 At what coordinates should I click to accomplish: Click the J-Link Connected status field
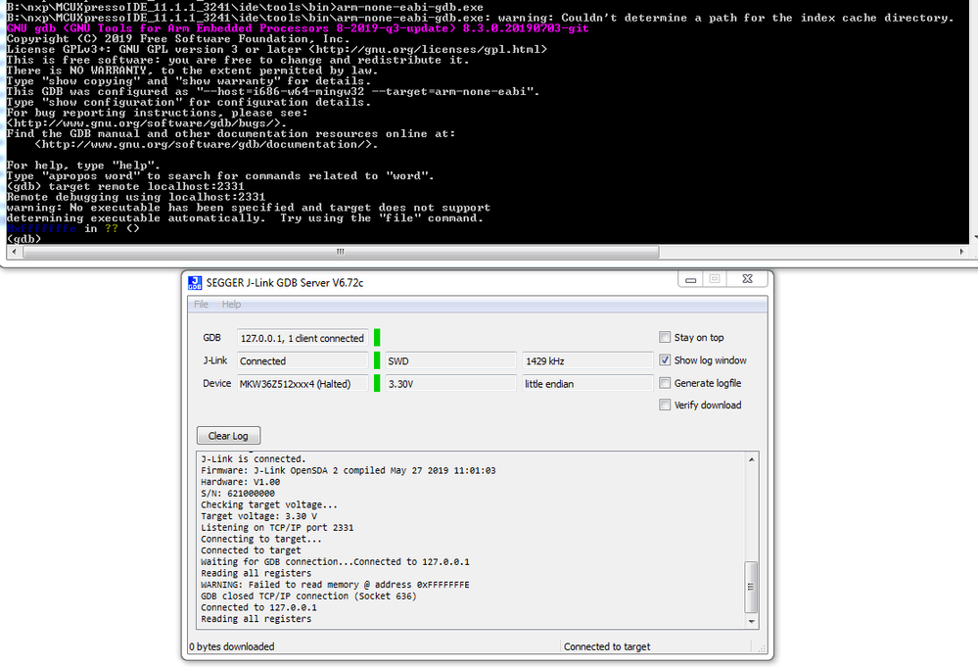point(303,360)
